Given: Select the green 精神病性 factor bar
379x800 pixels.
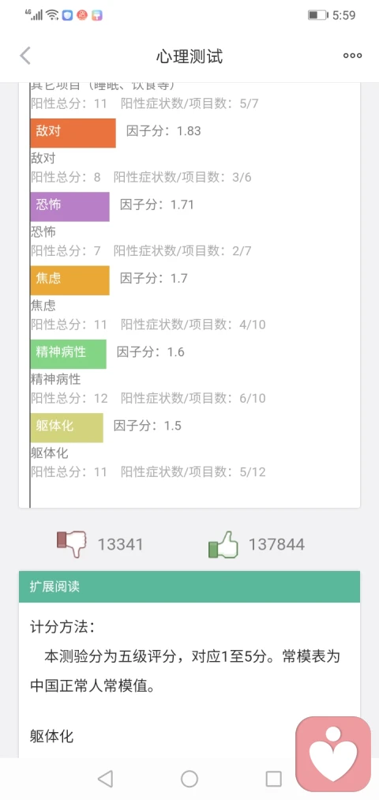Looking at the screenshot, I should (69, 354).
